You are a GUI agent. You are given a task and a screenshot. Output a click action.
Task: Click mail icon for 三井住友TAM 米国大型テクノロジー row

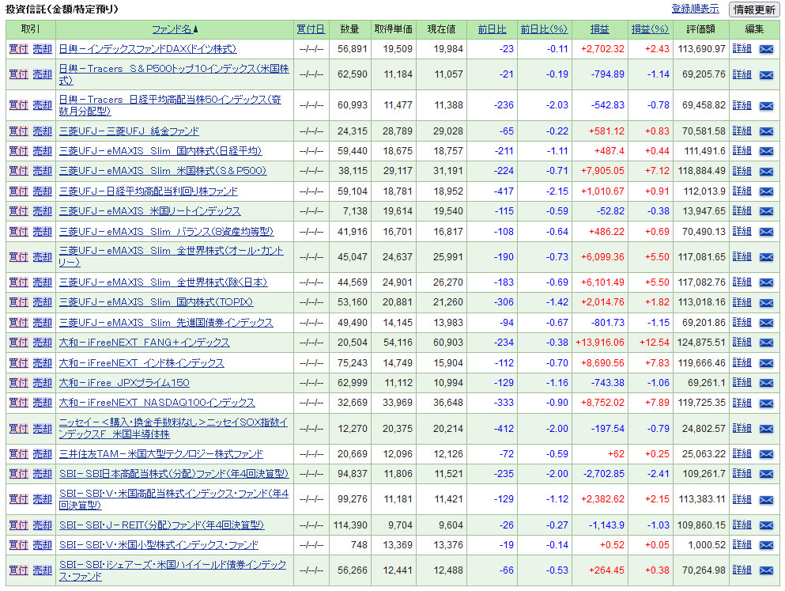(x=766, y=454)
